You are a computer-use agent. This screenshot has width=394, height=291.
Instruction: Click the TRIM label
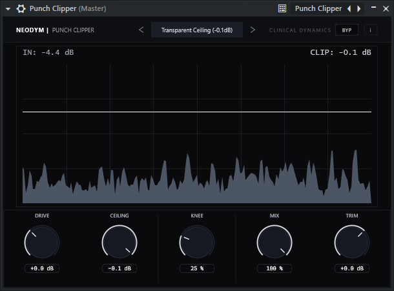click(352, 216)
